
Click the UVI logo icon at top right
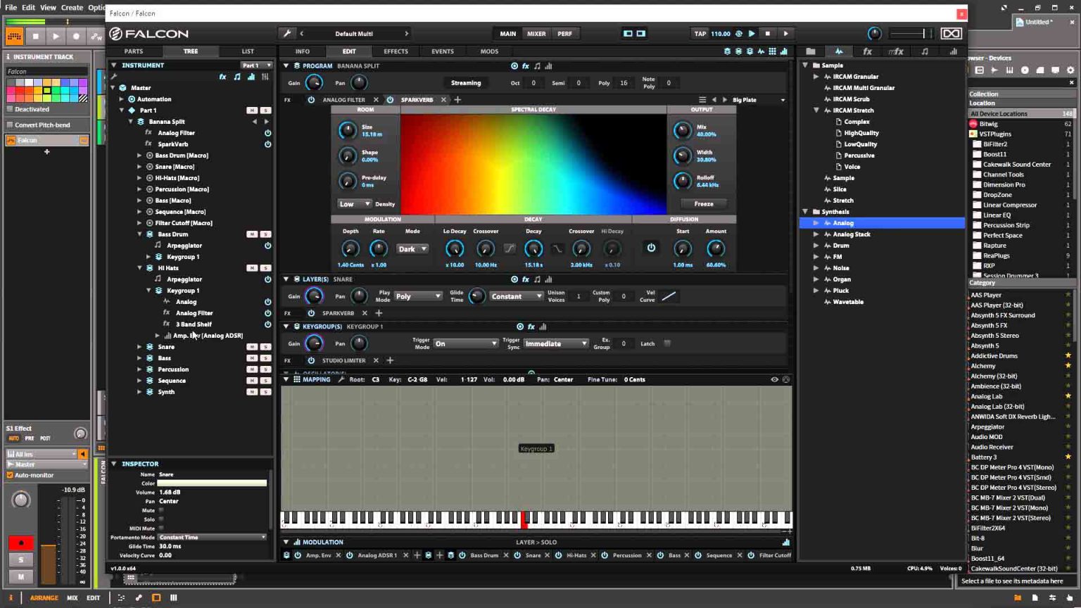[951, 34]
